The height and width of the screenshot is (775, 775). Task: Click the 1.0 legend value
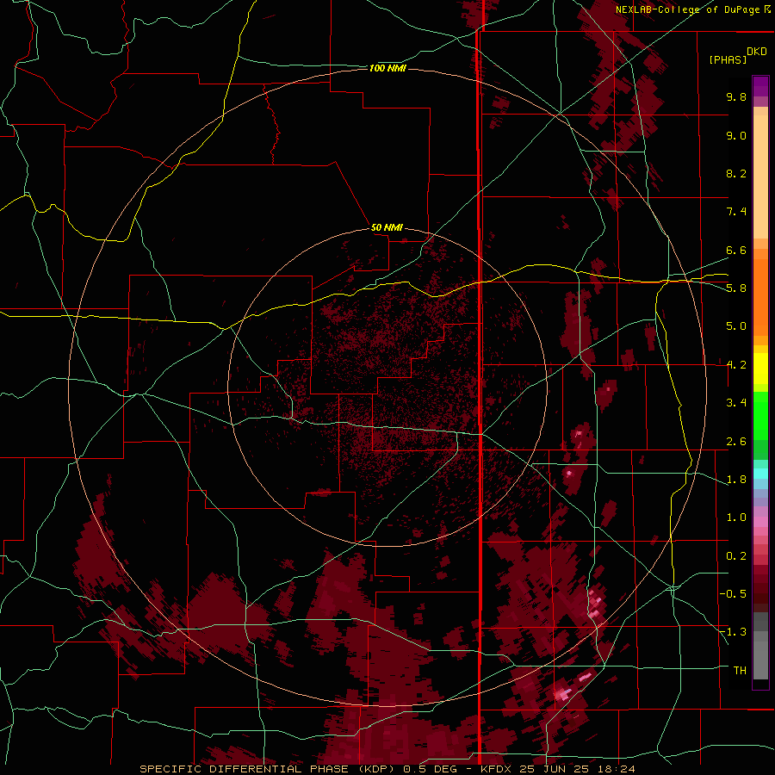coord(736,518)
